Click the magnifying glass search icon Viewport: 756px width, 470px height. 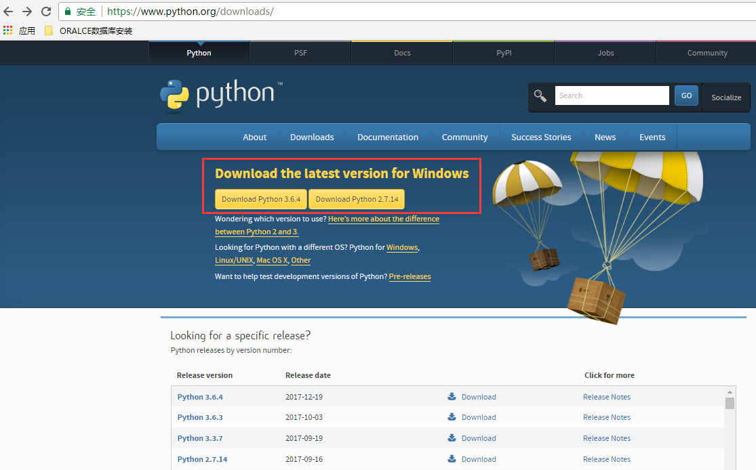(540, 96)
